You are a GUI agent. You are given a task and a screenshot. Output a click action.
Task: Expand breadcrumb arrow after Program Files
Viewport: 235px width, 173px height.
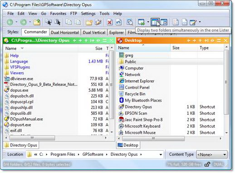(x=78, y=154)
